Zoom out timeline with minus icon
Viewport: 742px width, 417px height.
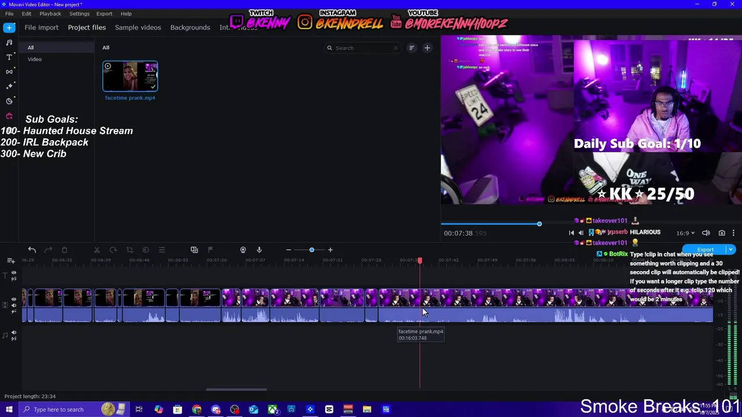(288, 250)
